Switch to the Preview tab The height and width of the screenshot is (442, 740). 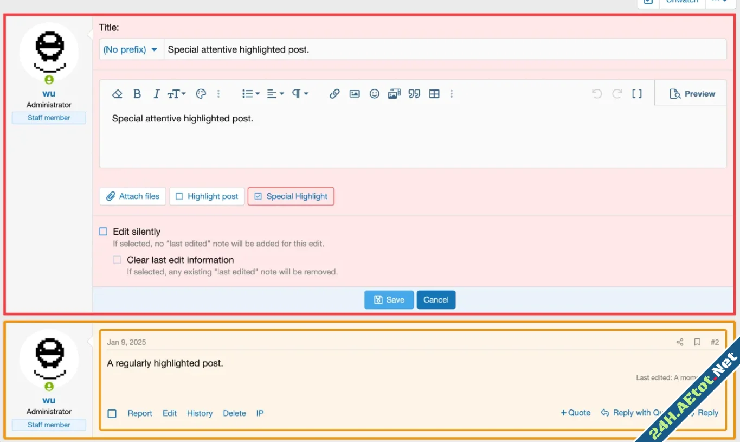point(692,94)
